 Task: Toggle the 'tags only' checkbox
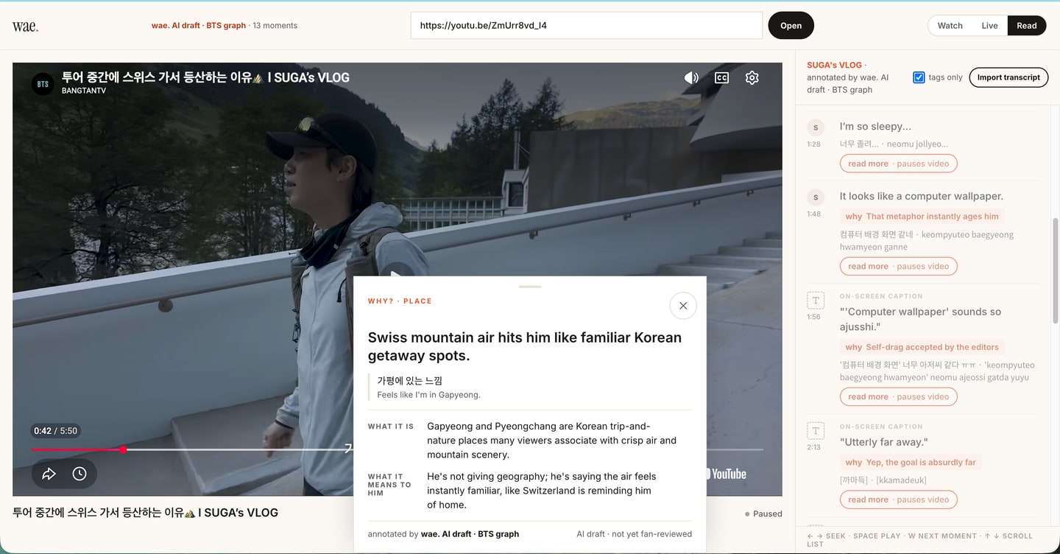click(919, 77)
